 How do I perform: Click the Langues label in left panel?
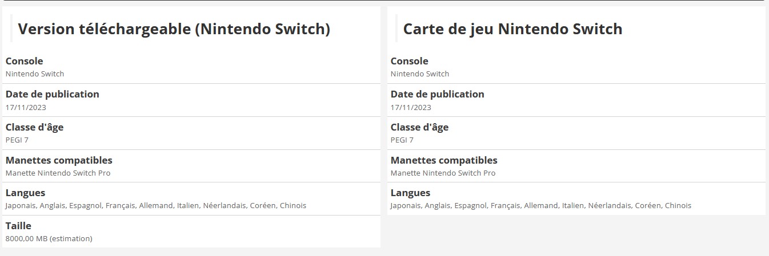click(x=26, y=193)
